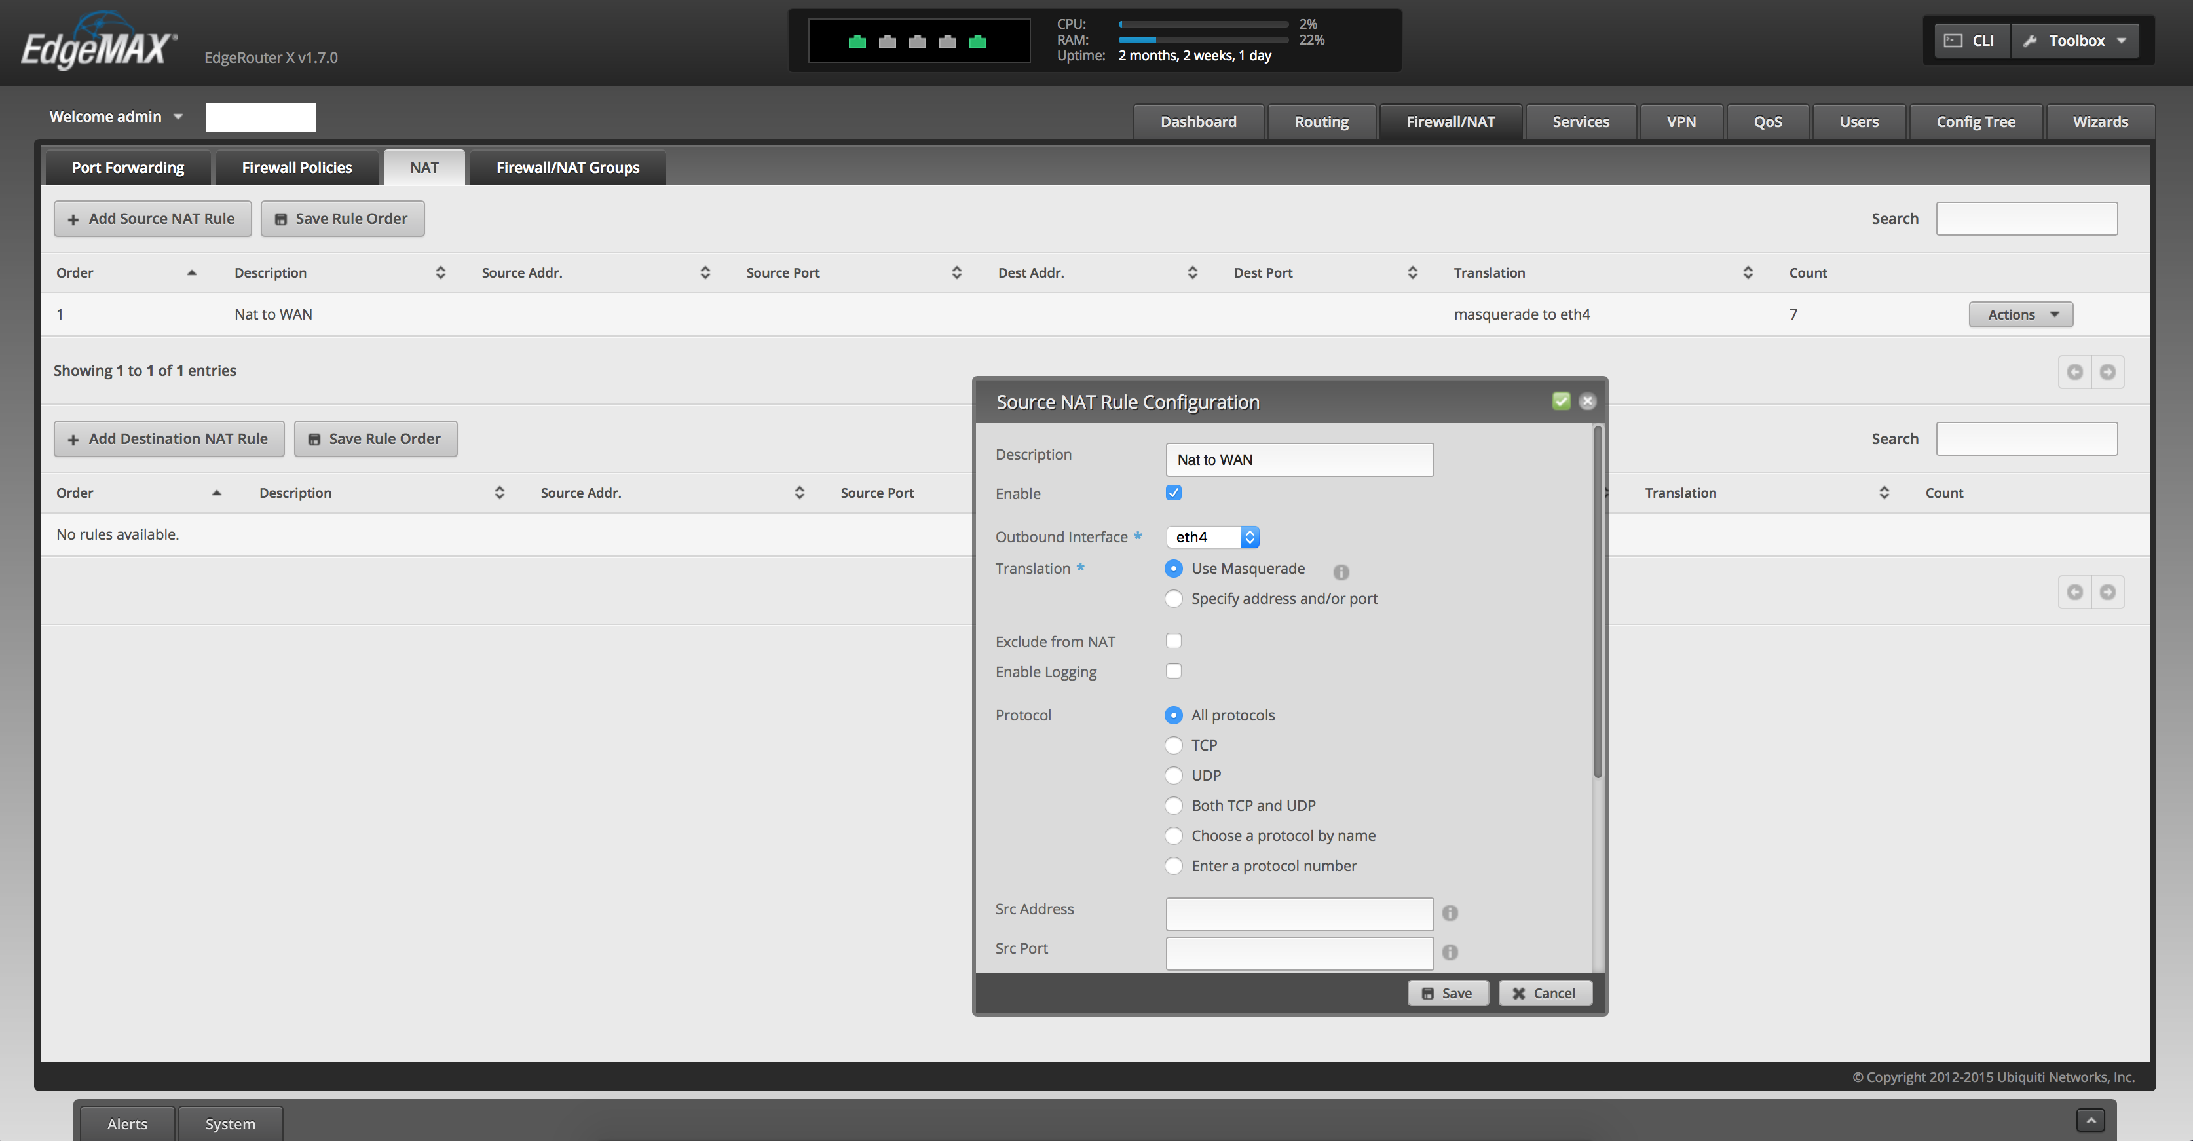Screen dimensions: 2193x1141
Task: Click Add Destination NAT Rule button
Action: click(168, 440)
